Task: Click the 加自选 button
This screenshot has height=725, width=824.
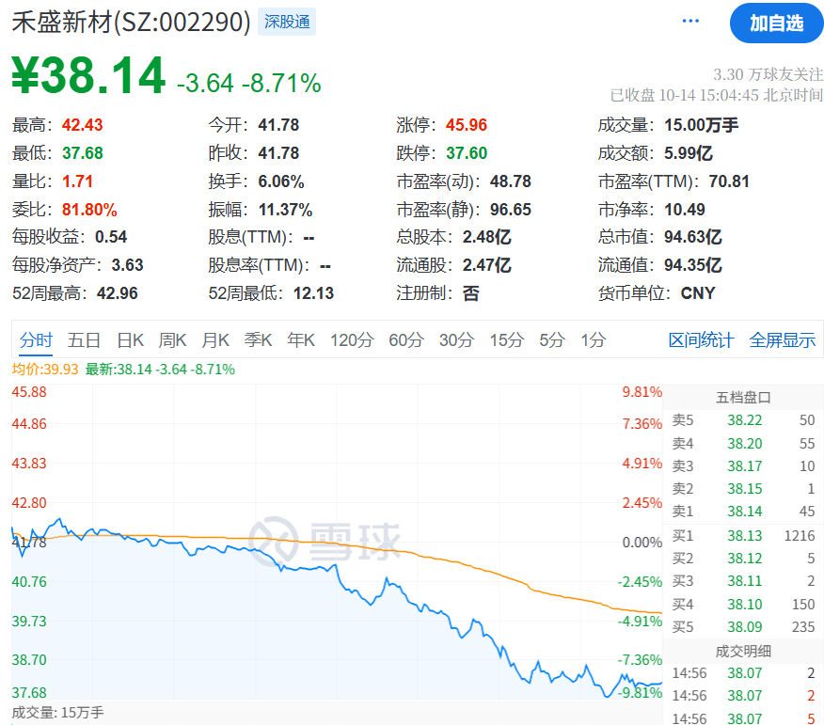Action: click(x=776, y=24)
